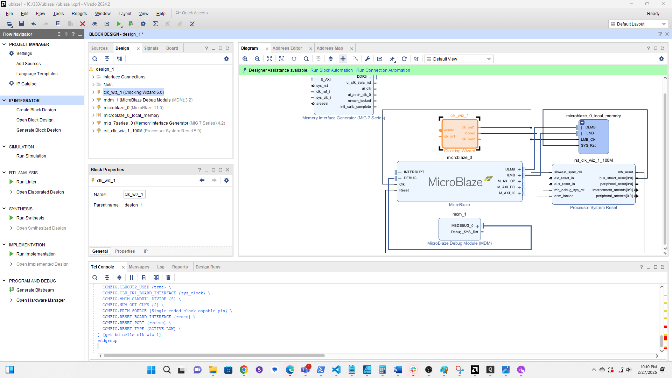Screen dimensions: 672x378
Task: Expand the mig_7series_0 tree item
Action: pyautogui.click(x=93, y=123)
